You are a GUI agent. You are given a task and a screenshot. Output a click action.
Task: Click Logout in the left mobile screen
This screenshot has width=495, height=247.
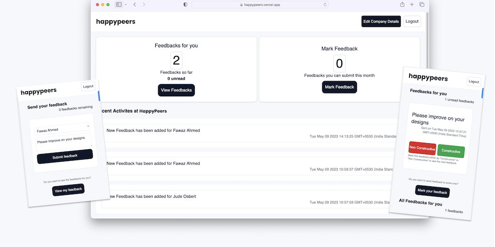click(88, 86)
